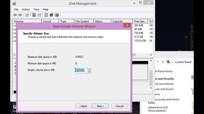Click the Settings checklist toolbar icon

pos(57,15)
